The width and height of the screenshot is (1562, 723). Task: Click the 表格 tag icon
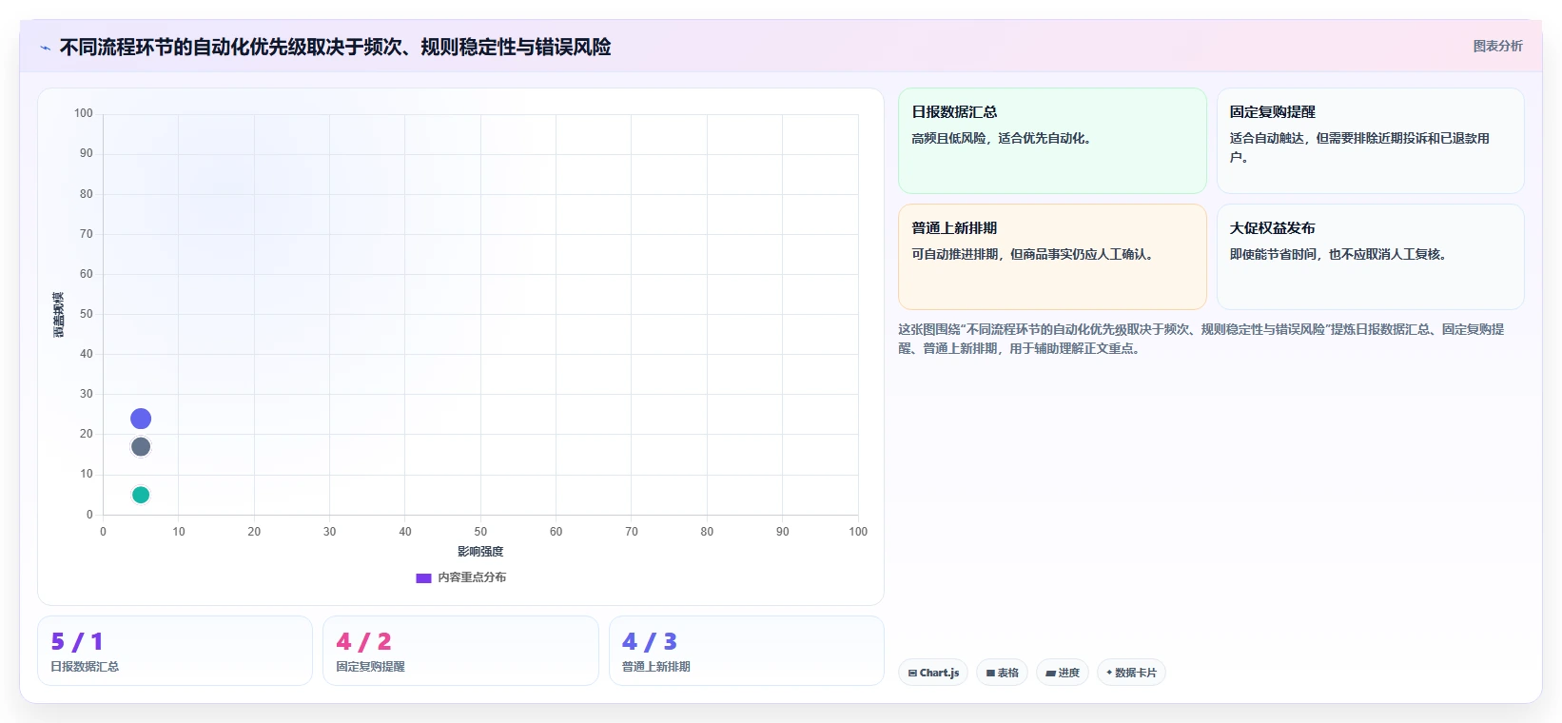[990, 673]
